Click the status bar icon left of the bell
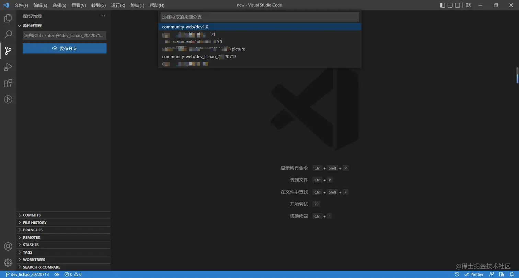Image resolution: width=519 pixels, height=278 pixels. click(x=501, y=275)
